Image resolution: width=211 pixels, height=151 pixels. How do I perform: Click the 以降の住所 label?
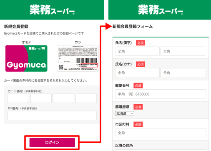click(x=124, y=146)
